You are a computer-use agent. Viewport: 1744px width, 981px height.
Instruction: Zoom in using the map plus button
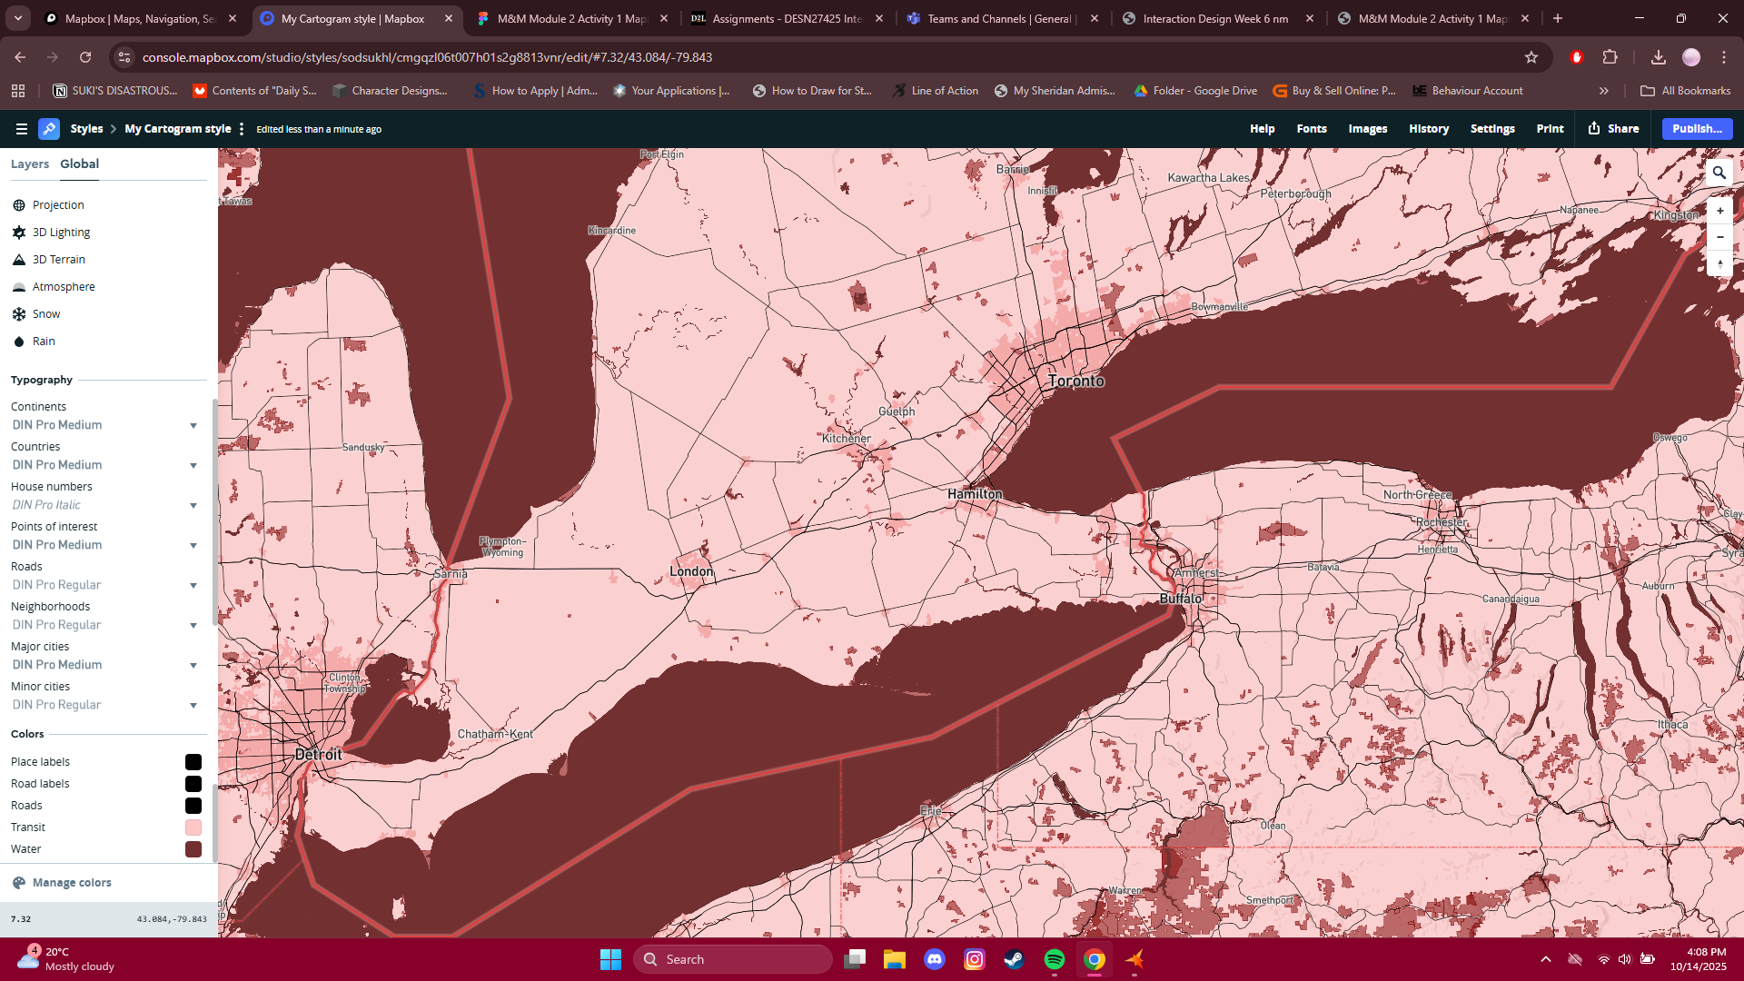[1719, 211]
